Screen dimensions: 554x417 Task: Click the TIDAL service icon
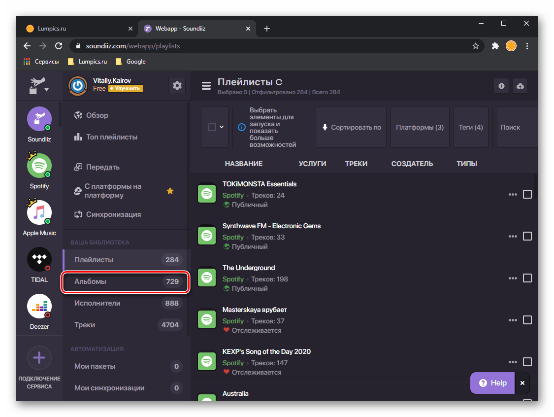pos(39,259)
